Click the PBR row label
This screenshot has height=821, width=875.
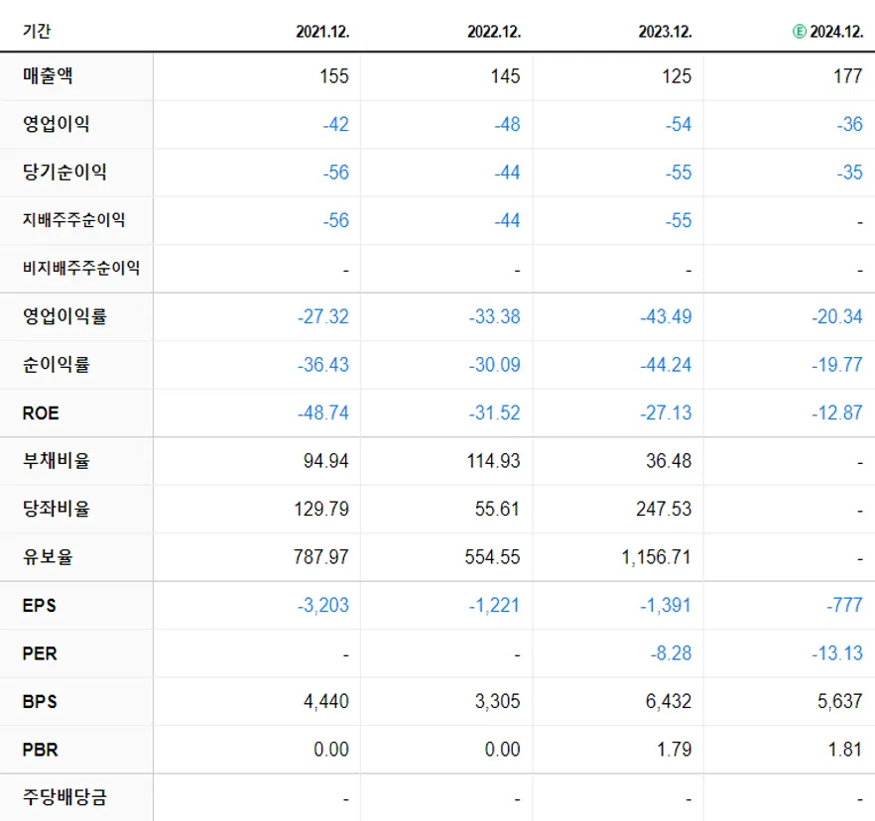(x=40, y=749)
